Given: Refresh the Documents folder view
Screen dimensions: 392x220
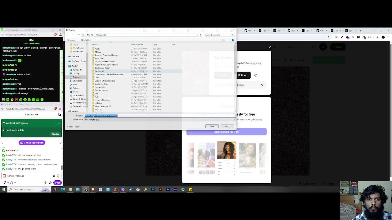Looking at the screenshot, I should (201, 35).
